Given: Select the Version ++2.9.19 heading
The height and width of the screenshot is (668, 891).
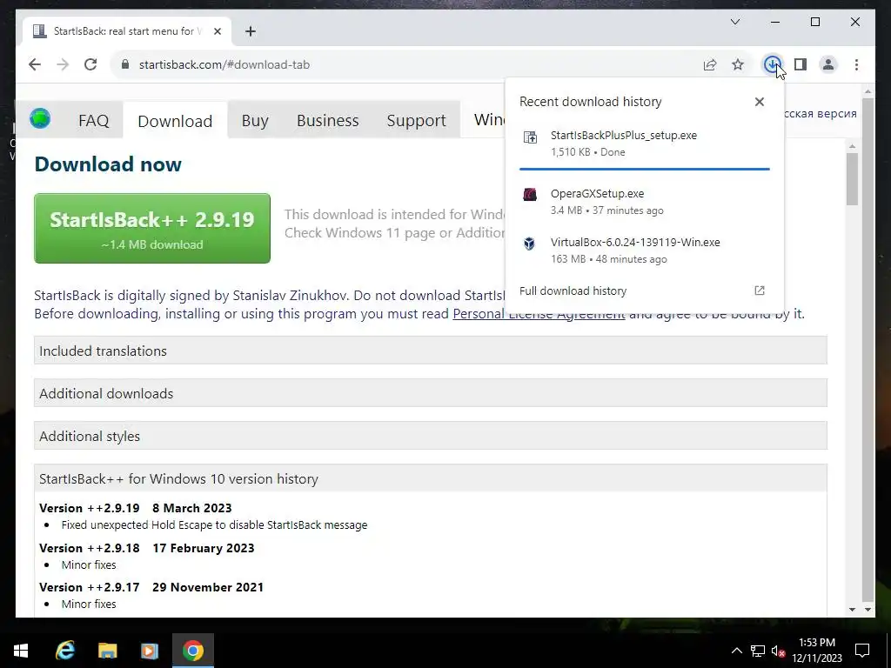Looking at the screenshot, I should click(x=135, y=508).
